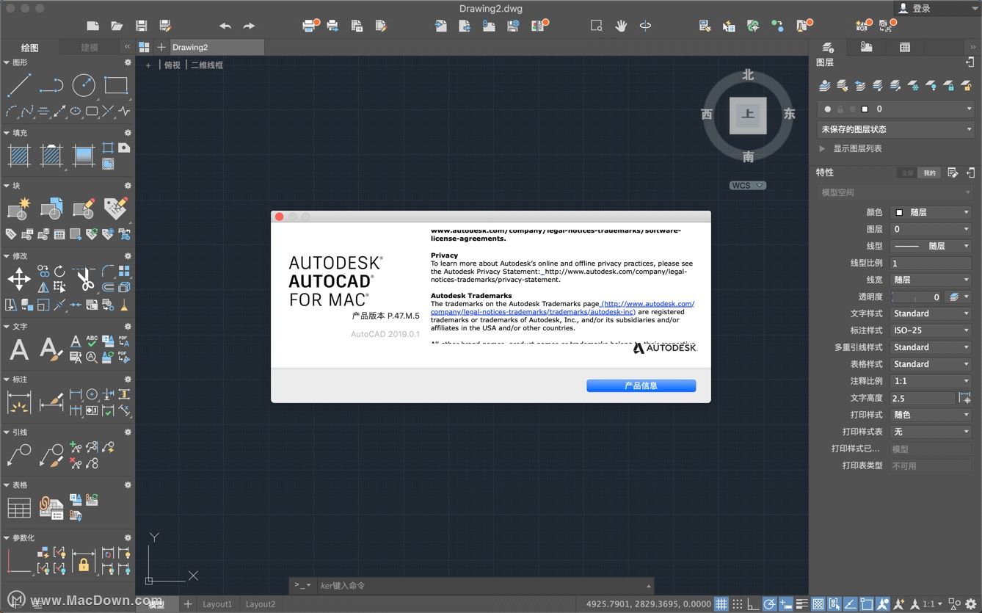Toggle grid display in status bar
This screenshot has height=613, width=982.
pos(721,604)
